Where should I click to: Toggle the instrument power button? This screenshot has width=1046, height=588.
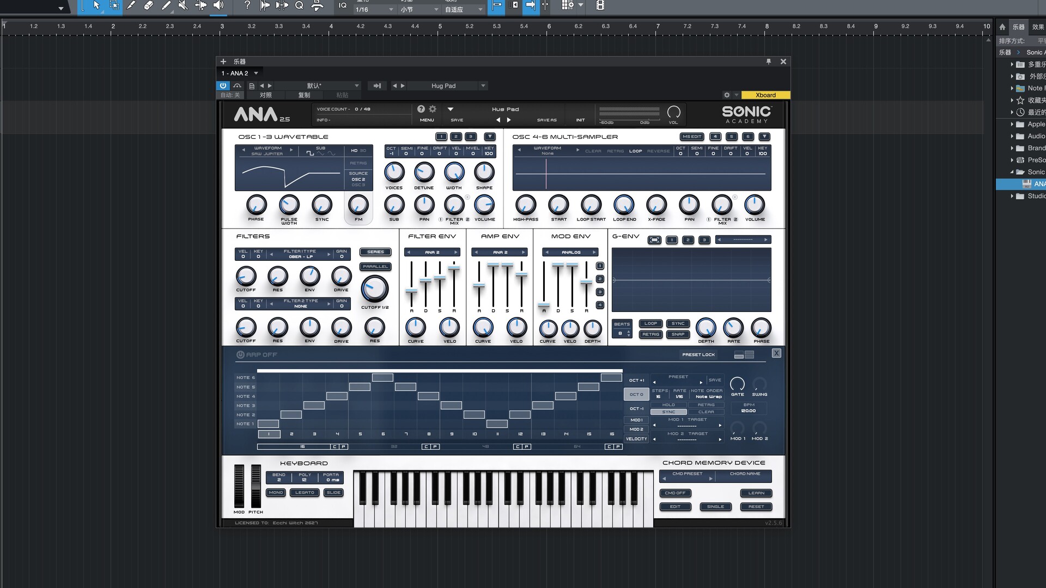(223, 85)
